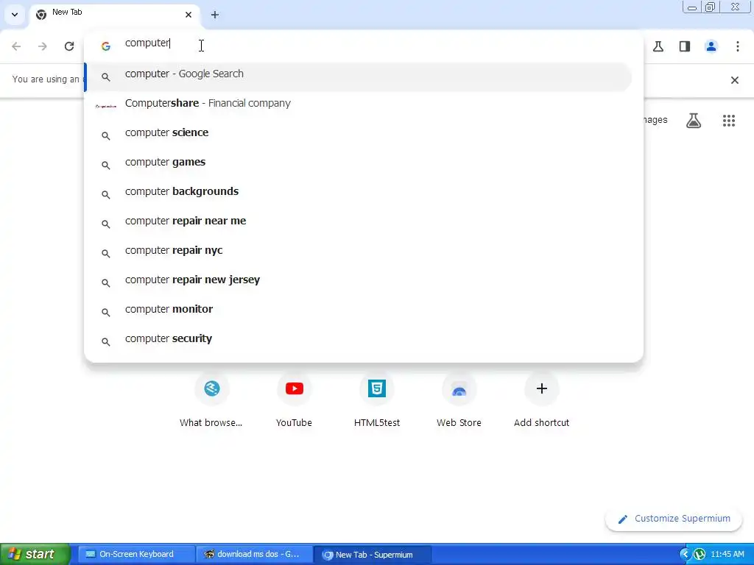Switch to On-Screen Keyboard taskbar item

pos(136,555)
